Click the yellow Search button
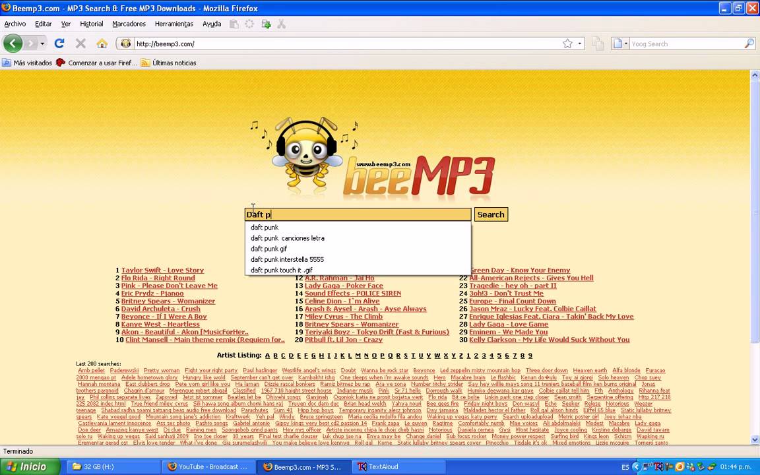The image size is (760, 475). pyautogui.click(x=491, y=214)
